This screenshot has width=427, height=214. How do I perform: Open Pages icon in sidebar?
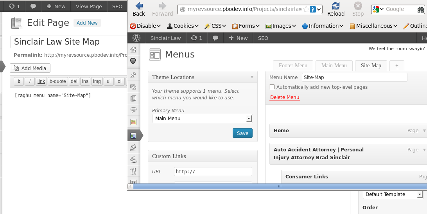[133, 99]
